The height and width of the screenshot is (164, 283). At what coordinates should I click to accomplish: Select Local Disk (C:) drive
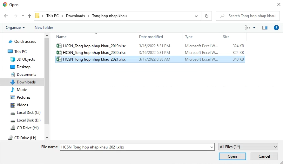[x=29, y=113]
